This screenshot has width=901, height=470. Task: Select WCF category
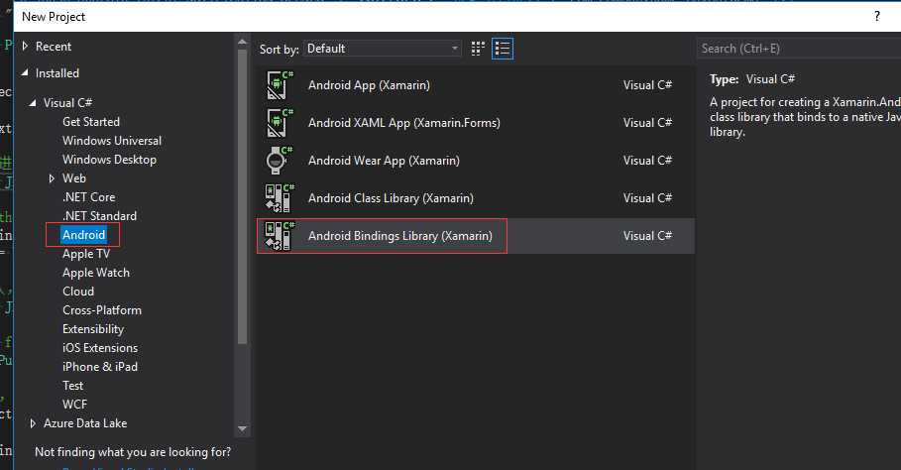74,405
